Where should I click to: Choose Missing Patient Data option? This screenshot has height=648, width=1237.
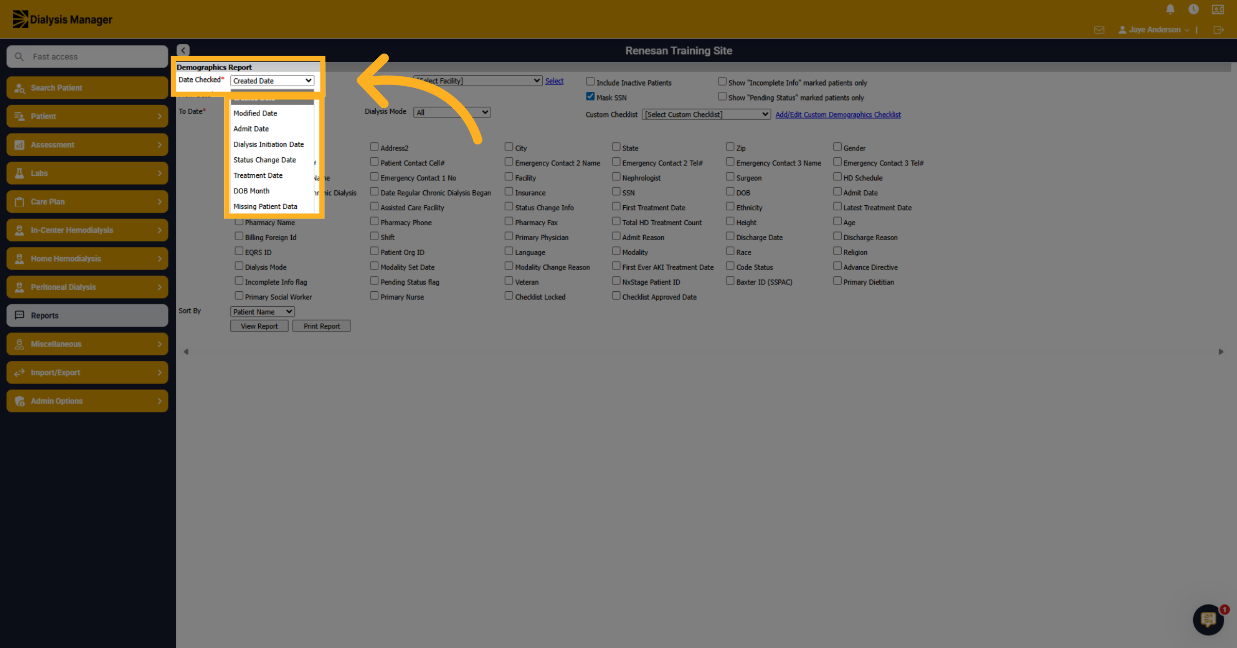(x=272, y=206)
